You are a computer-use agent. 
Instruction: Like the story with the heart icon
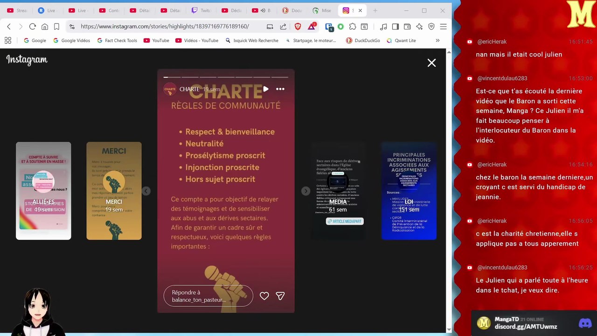point(264,296)
